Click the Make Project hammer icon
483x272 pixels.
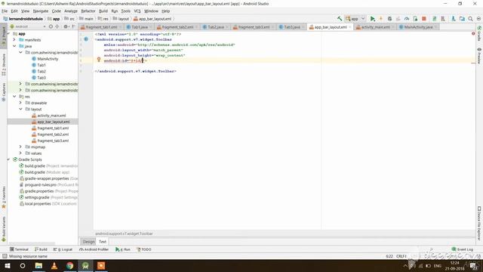[339, 19]
